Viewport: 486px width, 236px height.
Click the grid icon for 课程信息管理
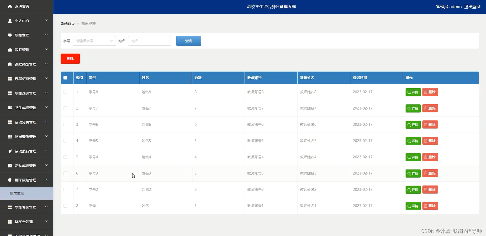pos(10,79)
